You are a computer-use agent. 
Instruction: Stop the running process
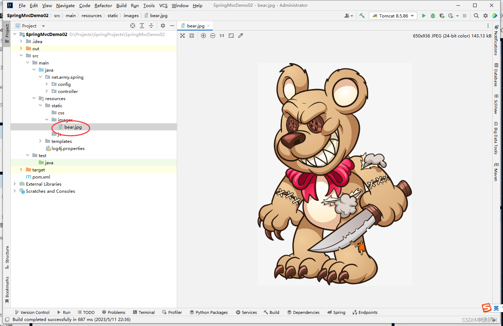[465, 16]
